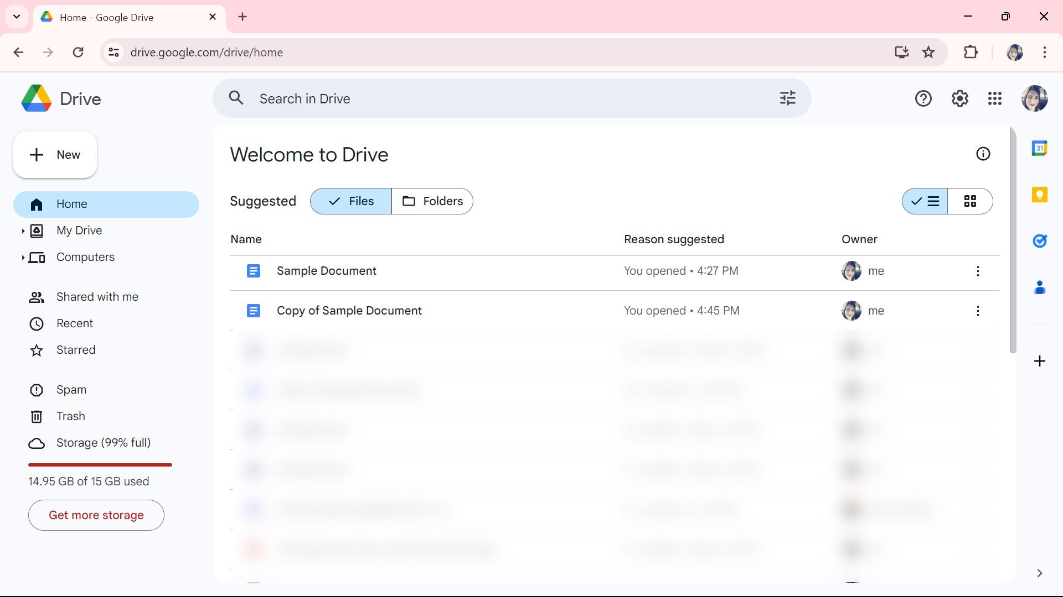Open advanced search filters in Drive
Viewport: 1063px width, 597px height.
787,98
